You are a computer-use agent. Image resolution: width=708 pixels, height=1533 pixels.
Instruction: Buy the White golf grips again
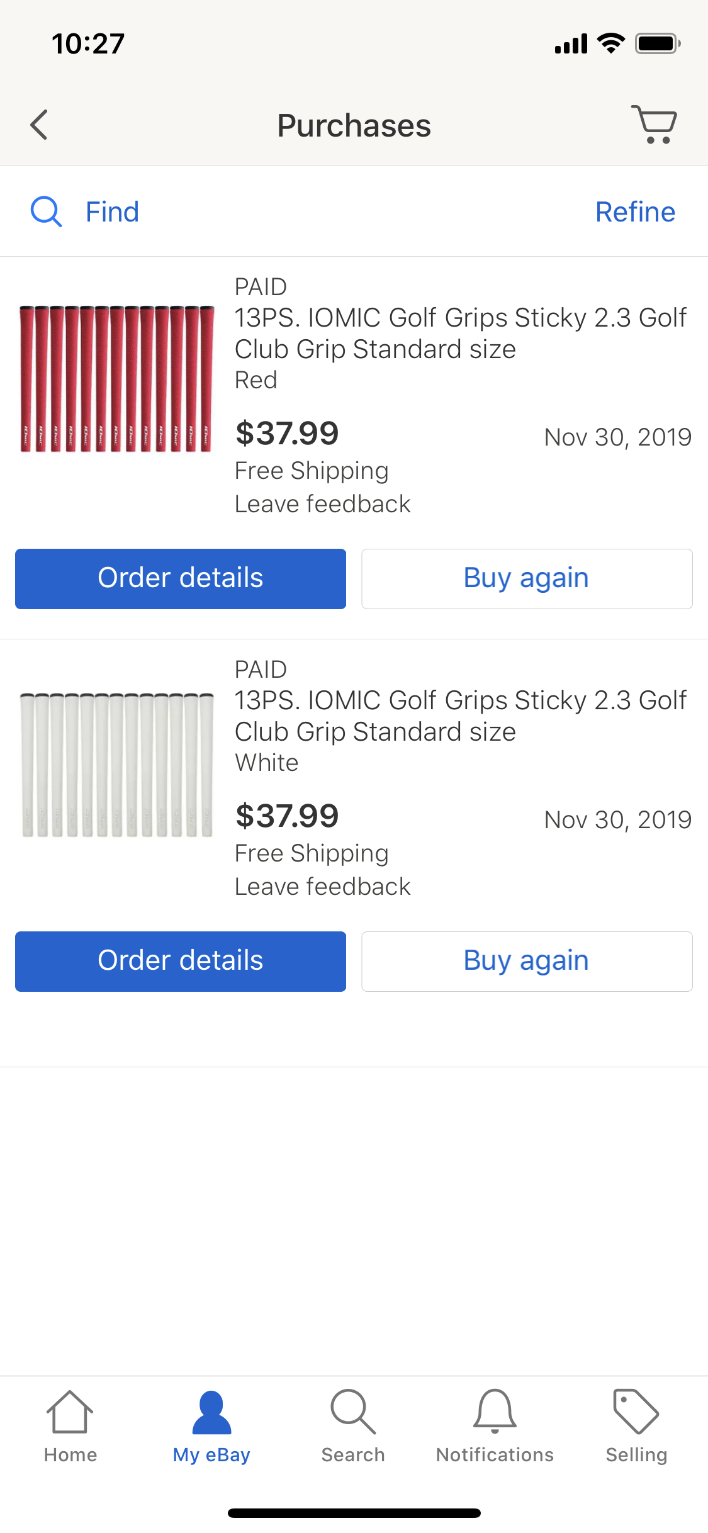coord(527,961)
